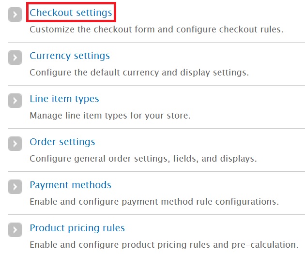This screenshot has width=305, height=254.
Task: Click the arrow icon next to Line item types
Action: pos(15,101)
